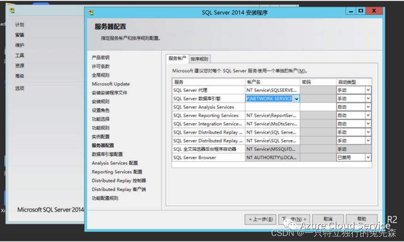The image size is (404, 242).
Task: Click the 数据库引擎配置 setup step
Action: tap(107, 154)
